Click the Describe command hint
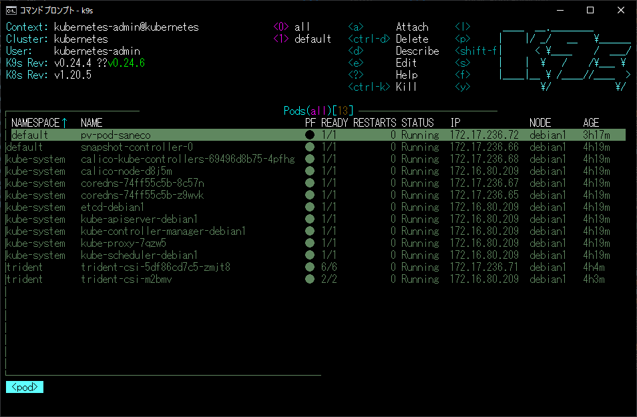The image size is (637, 417). 417,51
